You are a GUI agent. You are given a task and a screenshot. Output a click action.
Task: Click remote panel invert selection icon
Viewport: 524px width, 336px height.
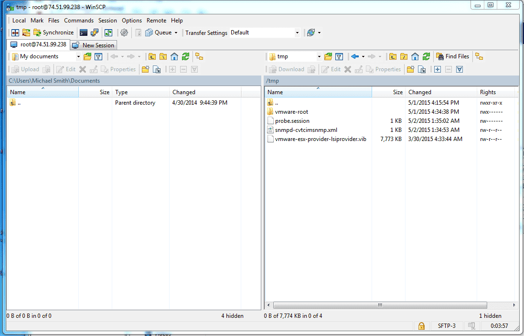460,69
